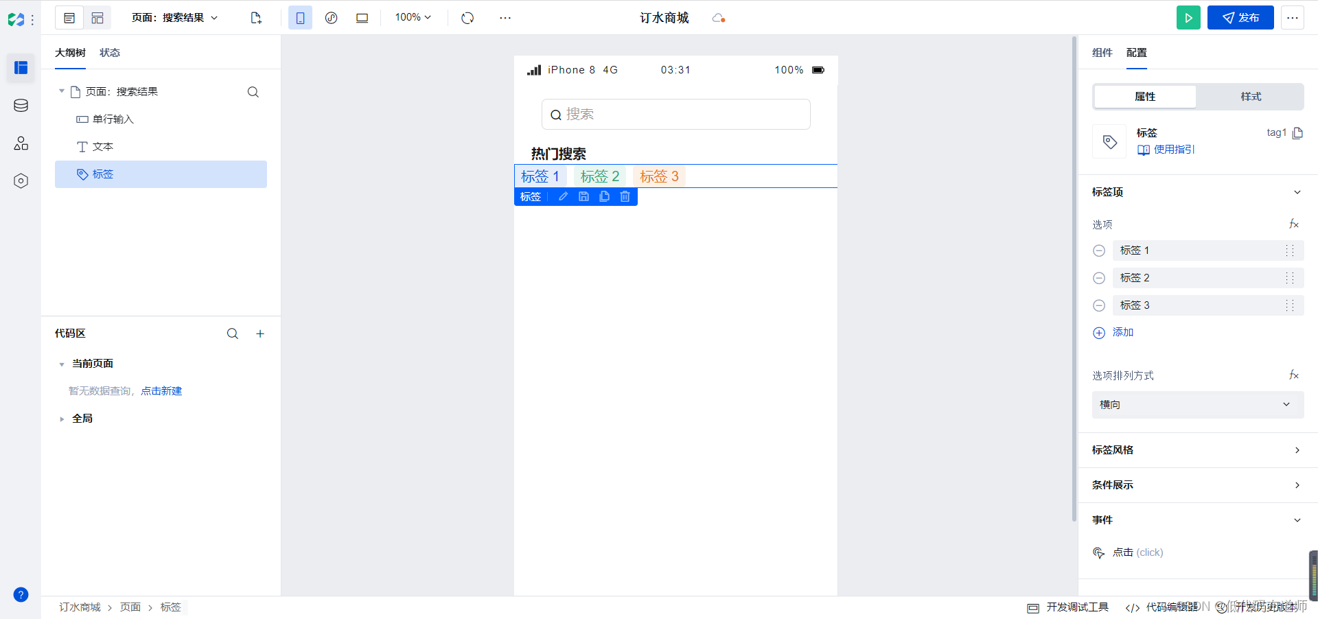Click the duplicate icon on tag toolbar
The image size is (1318, 619).
pyautogui.click(x=604, y=197)
